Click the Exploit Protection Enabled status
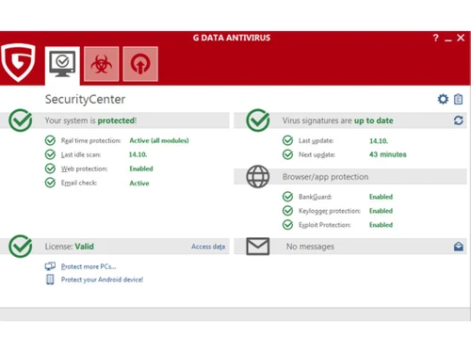Viewport: 471px width, 353px height. (381, 225)
